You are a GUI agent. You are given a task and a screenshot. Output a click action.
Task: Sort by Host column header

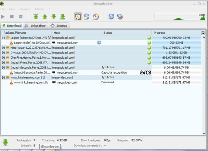coord(76,33)
